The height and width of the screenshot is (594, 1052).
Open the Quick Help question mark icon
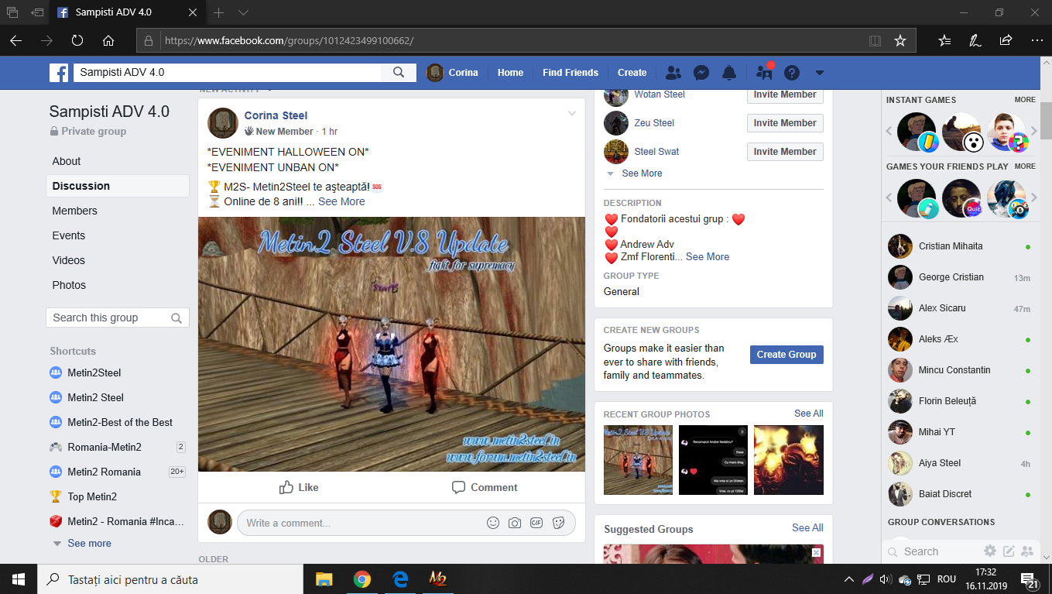click(x=791, y=73)
